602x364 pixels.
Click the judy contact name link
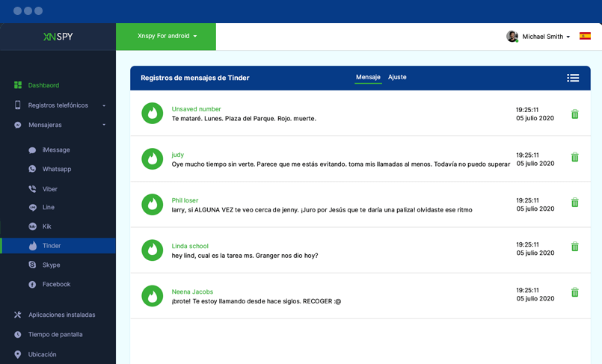point(178,155)
